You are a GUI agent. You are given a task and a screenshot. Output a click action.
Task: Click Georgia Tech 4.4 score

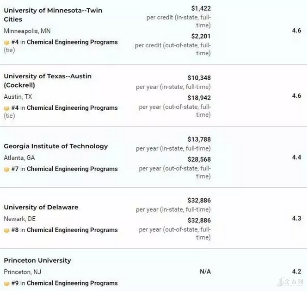click(296, 158)
